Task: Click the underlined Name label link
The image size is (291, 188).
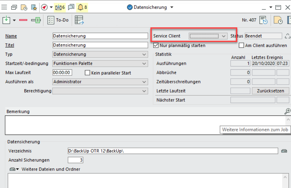Action: click(x=11, y=36)
